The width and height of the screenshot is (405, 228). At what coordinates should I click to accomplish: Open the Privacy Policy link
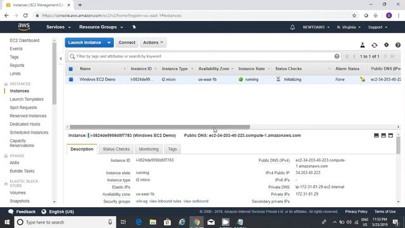[x=356, y=212]
